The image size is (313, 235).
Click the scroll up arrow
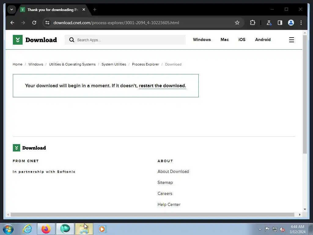tap(305, 32)
